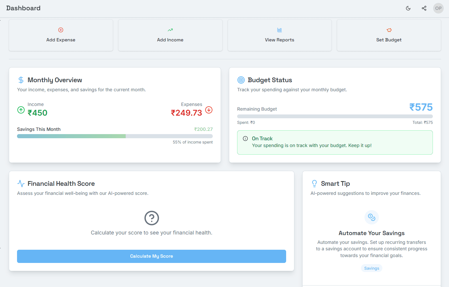449x287 pixels.
Task: Click the green income up-arrow icon
Action: [x=21, y=110]
